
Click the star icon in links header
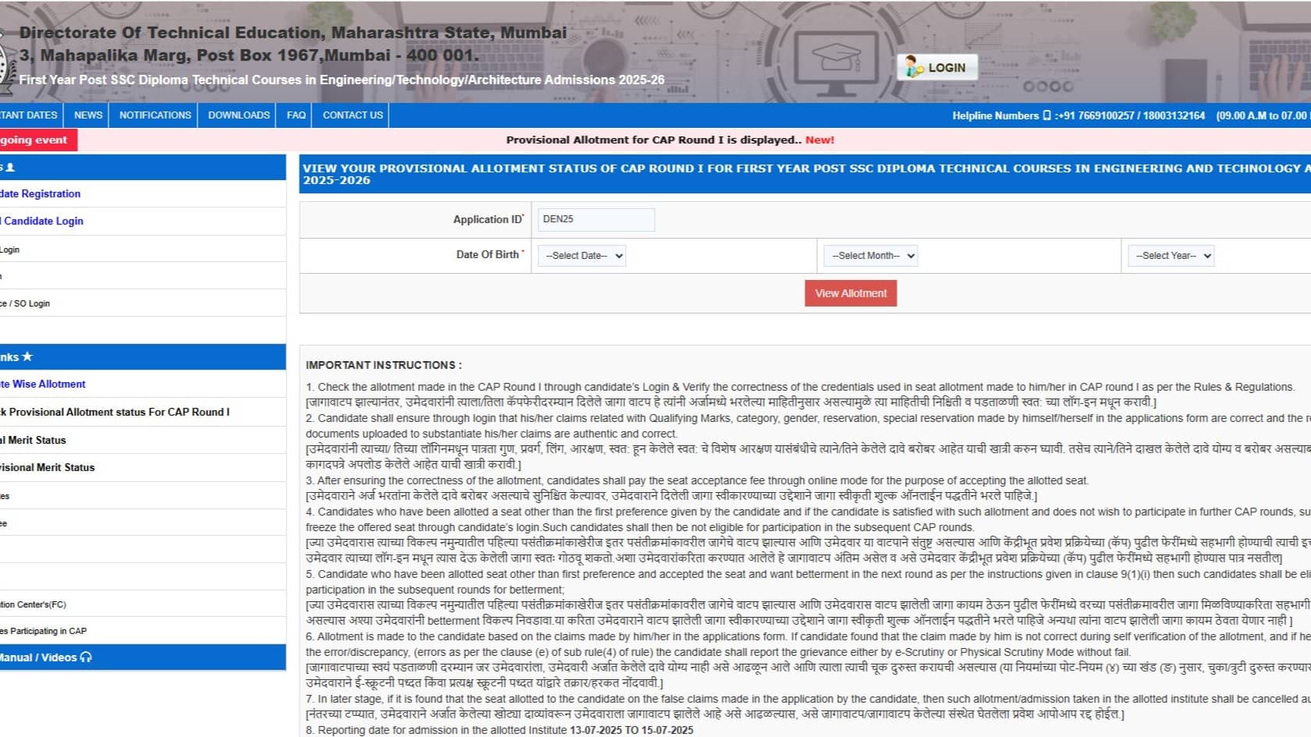coord(27,356)
